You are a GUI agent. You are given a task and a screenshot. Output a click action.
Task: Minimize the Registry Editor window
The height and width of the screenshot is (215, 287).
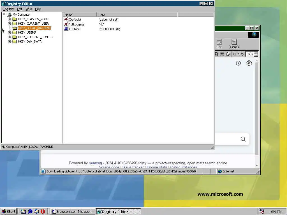point(202,3)
